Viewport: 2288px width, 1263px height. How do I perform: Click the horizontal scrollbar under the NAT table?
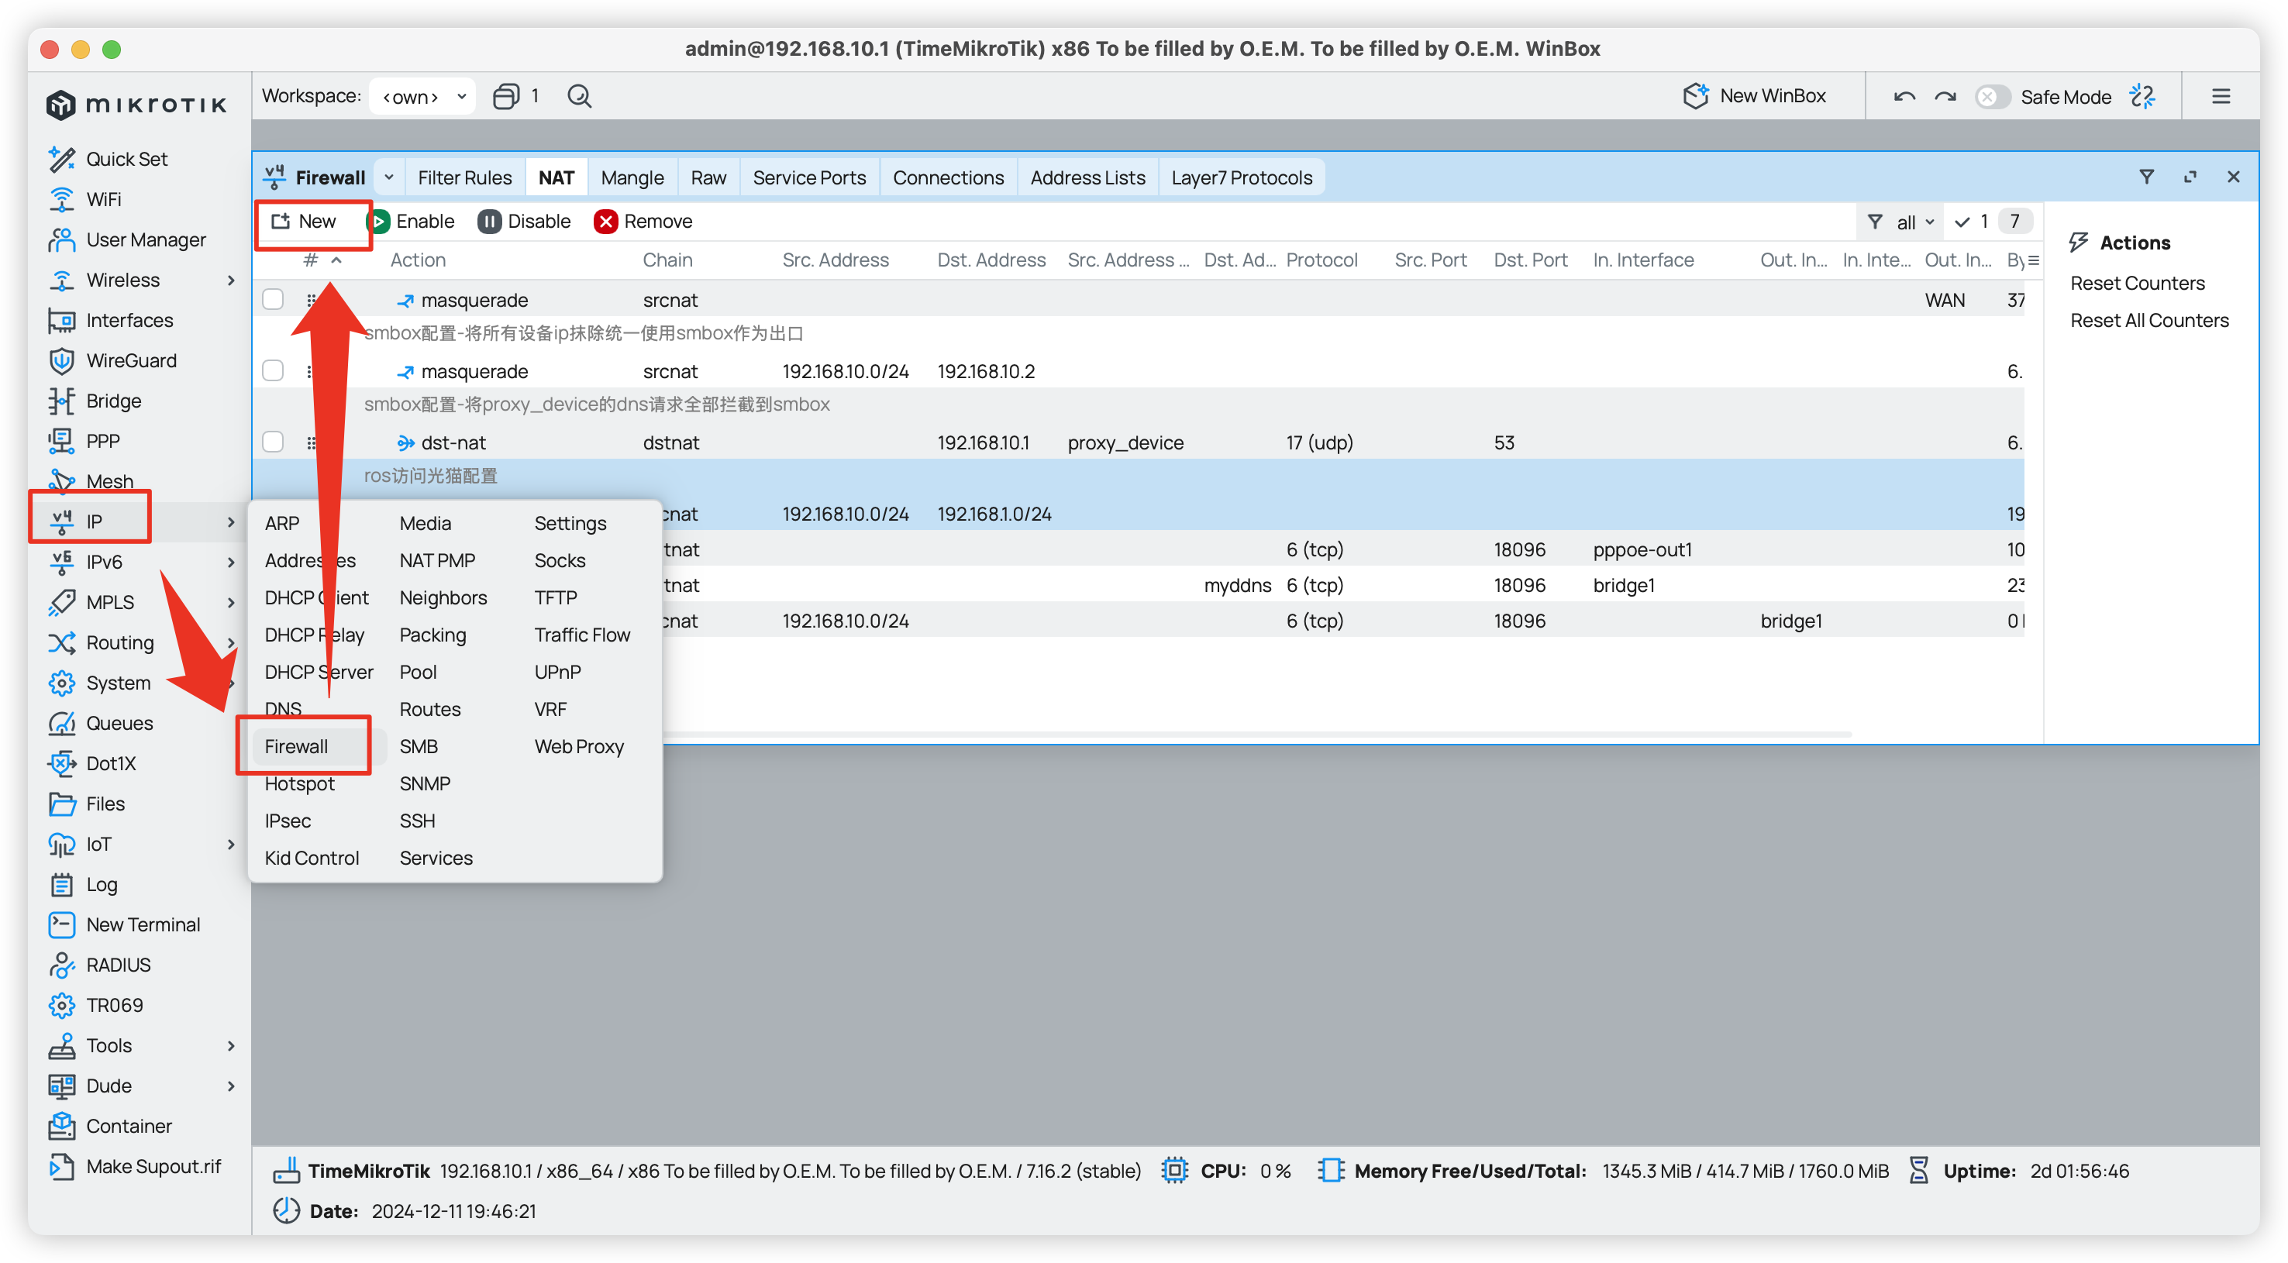(x=1257, y=735)
